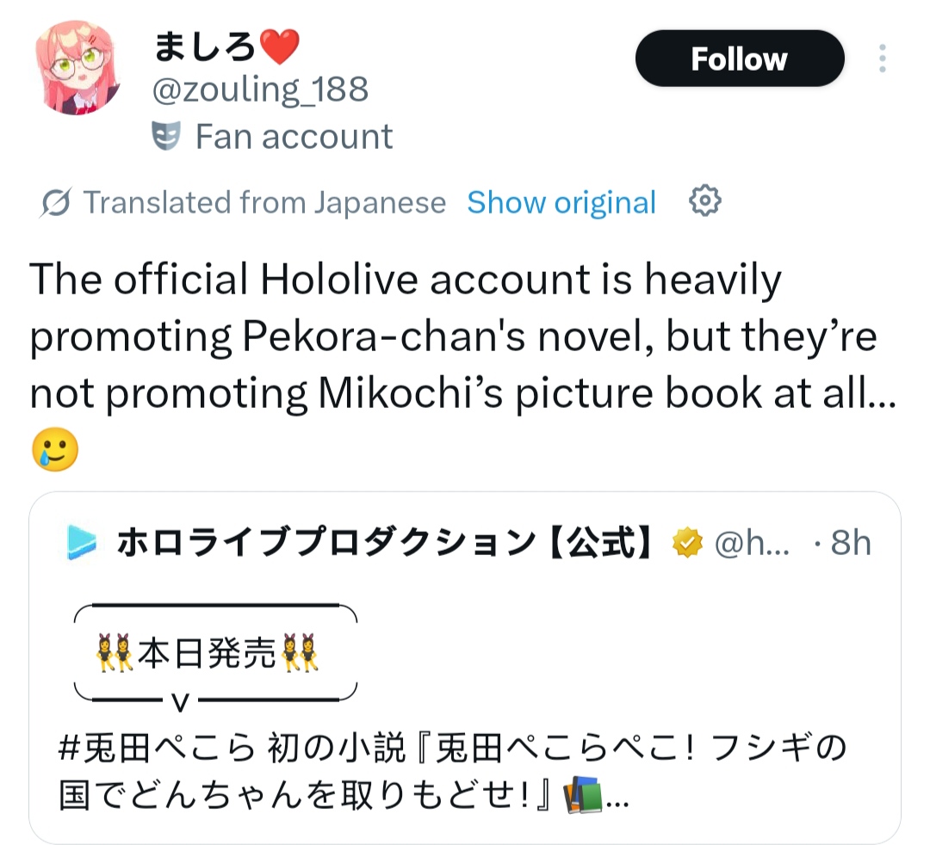Show original Japanese text
The height and width of the screenshot is (845, 930).
point(561,202)
